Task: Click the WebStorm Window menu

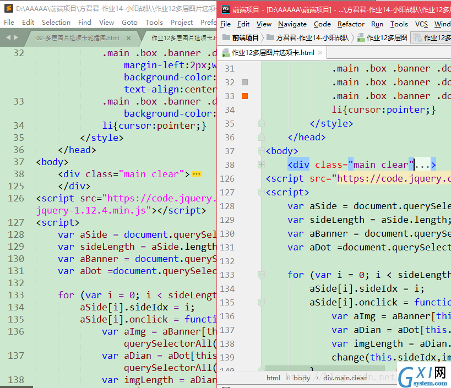Action: coord(442,24)
